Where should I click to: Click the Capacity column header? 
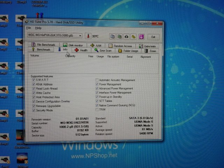coord(70,56)
